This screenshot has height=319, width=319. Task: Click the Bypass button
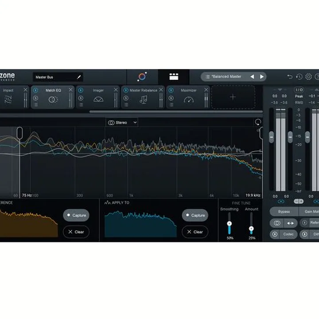pyautogui.click(x=284, y=212)
